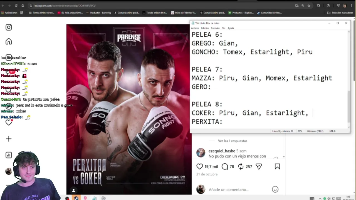Image resolution: width=356 pixels, height=200 pixels.
Task: Repost using the repost arrows icon
Action: click(x=241, y=166)
